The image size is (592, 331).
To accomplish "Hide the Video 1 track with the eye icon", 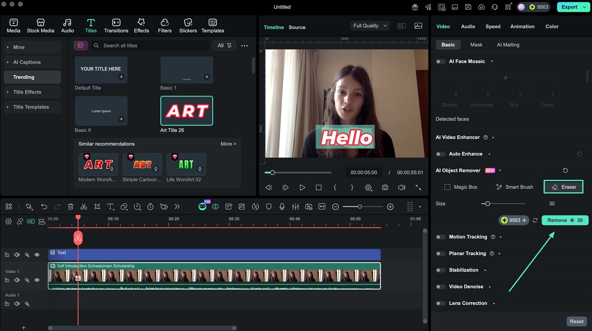I will pyautogui.click(x=37, y=280).
